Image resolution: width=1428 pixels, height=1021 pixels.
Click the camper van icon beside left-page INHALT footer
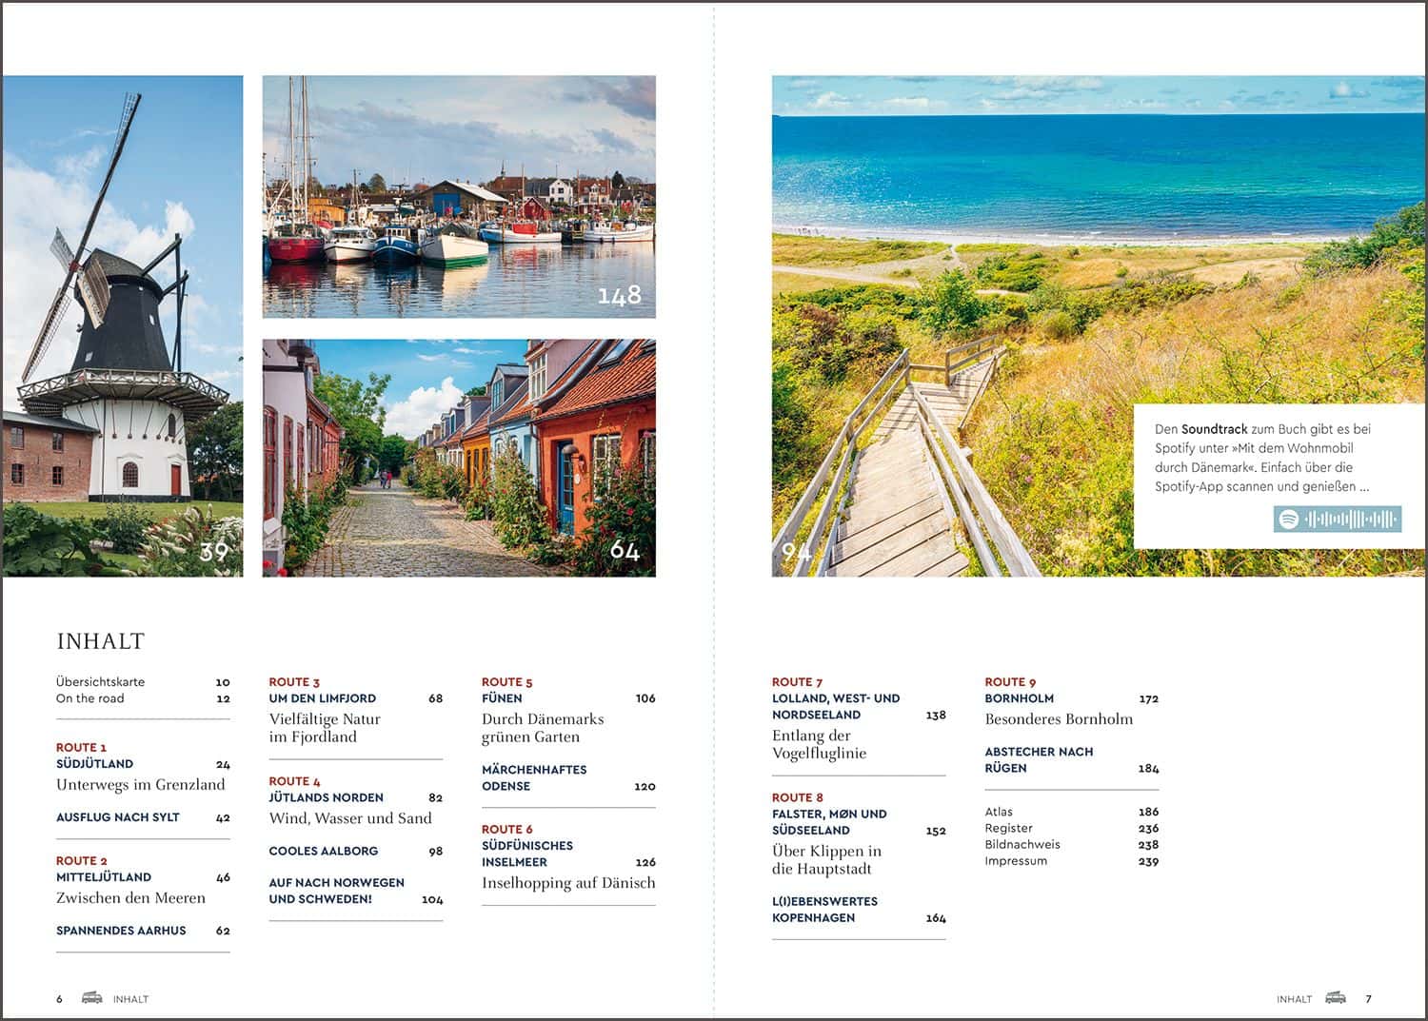click(91, 998)
